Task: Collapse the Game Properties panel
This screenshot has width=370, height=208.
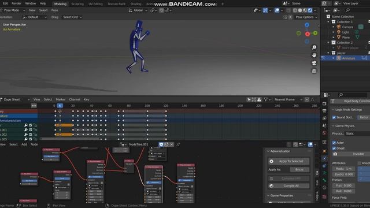Action: [268, 195]
